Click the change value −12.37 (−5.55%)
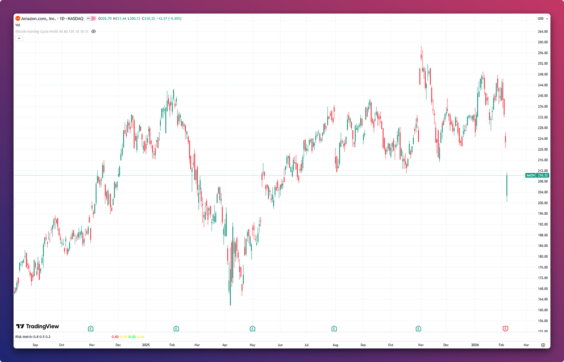 (x=169, y=19)
